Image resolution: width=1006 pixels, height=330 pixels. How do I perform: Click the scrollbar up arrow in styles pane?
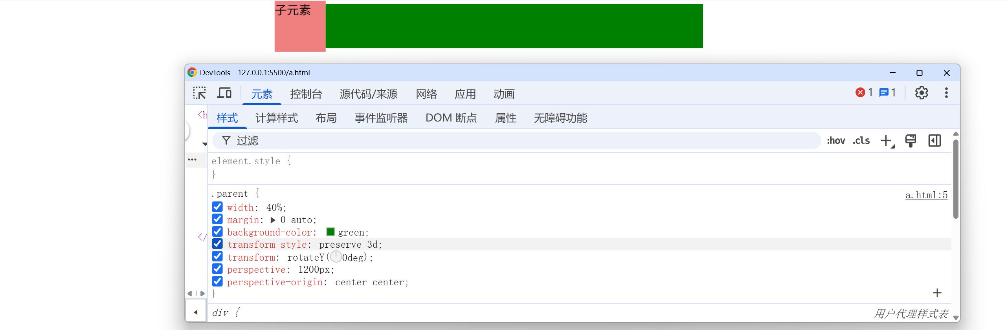tap(956, 134)
